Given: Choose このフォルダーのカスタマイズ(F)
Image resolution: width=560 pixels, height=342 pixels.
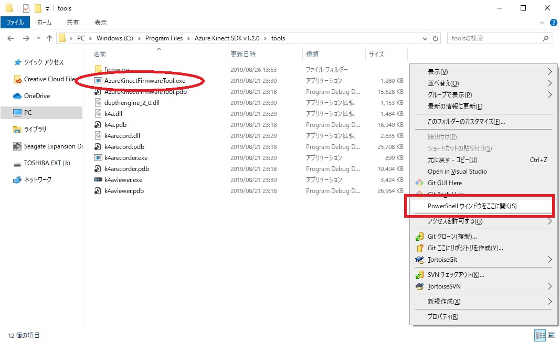Looking at the screenshot, I should click(483, 122).
